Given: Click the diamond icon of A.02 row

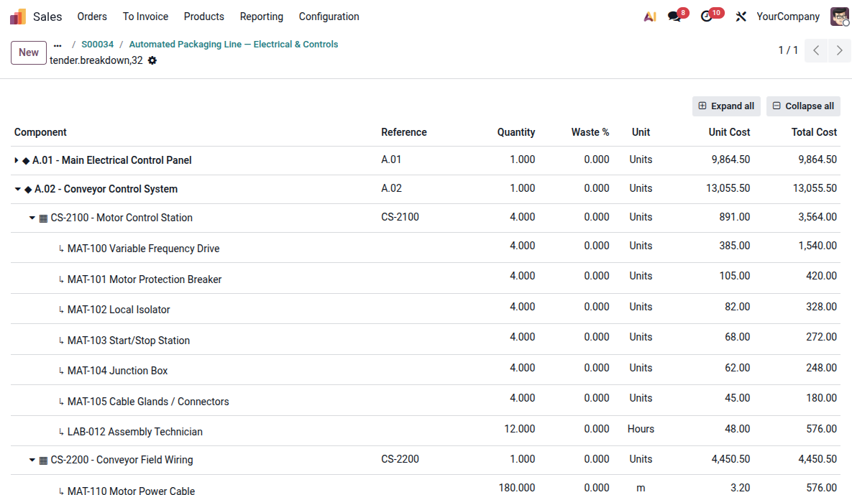Looking at the screenshot, I should (28, 190).
